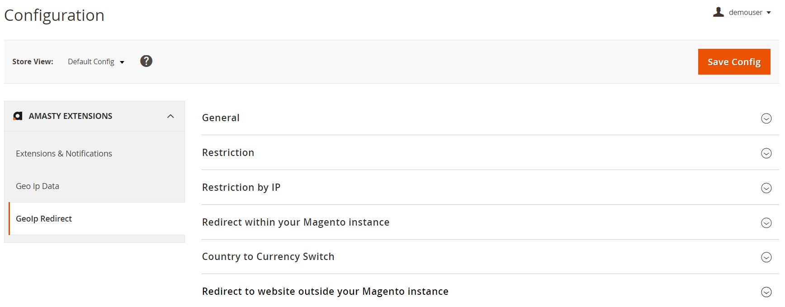Collapse the Amasty Extensions chevron
The height and width of the screenshot is (307, 785).
coord(170,116)
